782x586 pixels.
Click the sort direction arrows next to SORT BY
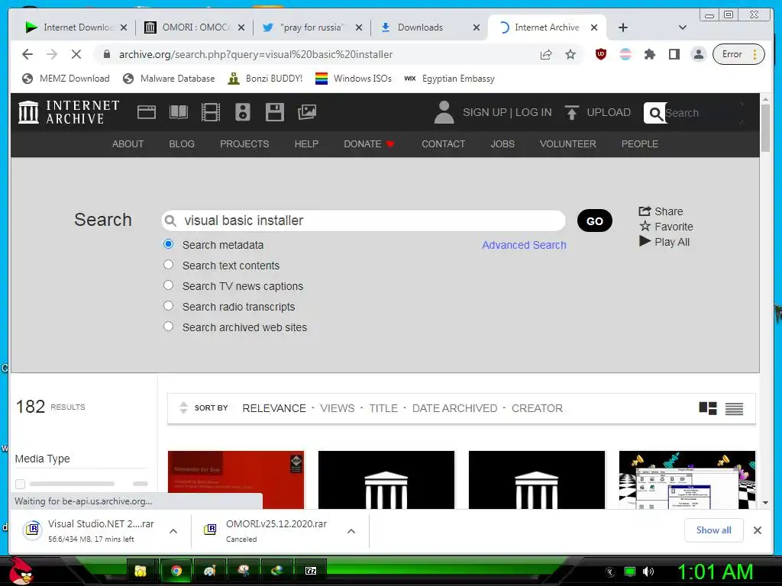click(183, 407)
